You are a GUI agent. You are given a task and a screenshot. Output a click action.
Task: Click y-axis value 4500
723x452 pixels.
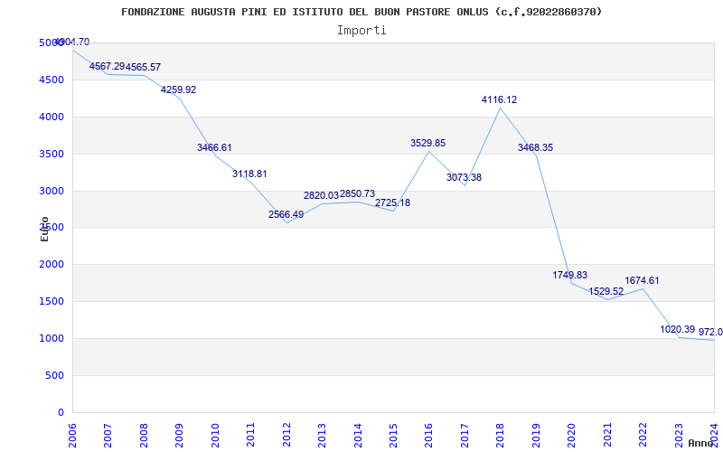click(x=52, y=80)
